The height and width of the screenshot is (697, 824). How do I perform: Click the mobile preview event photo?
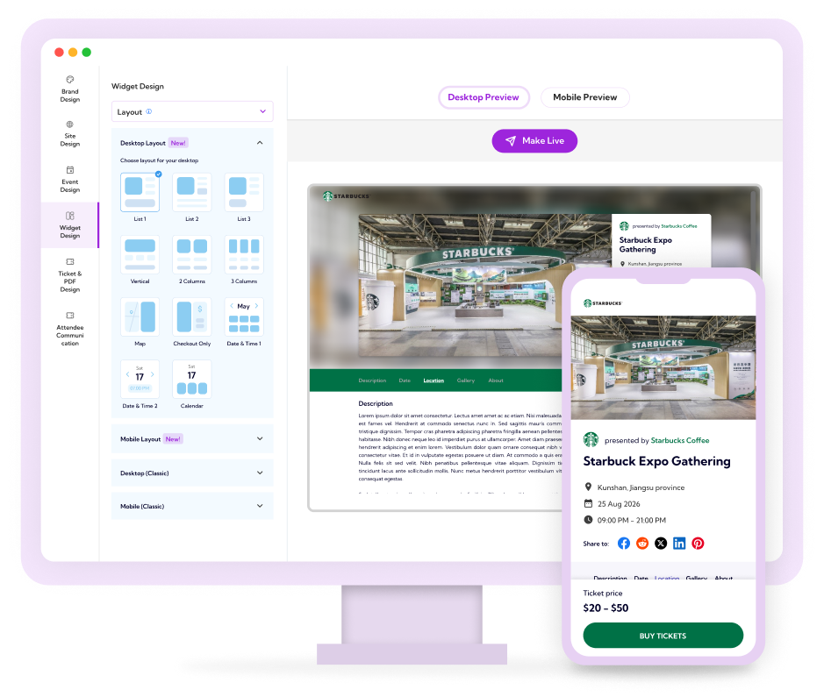point(663,367)
